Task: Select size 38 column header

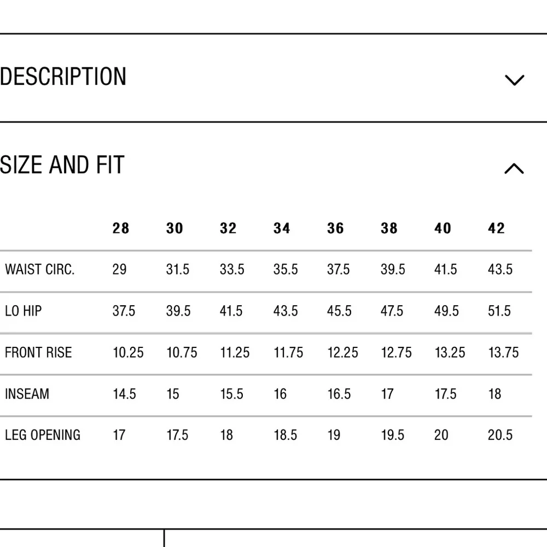Action: click(x=389, y=229)
